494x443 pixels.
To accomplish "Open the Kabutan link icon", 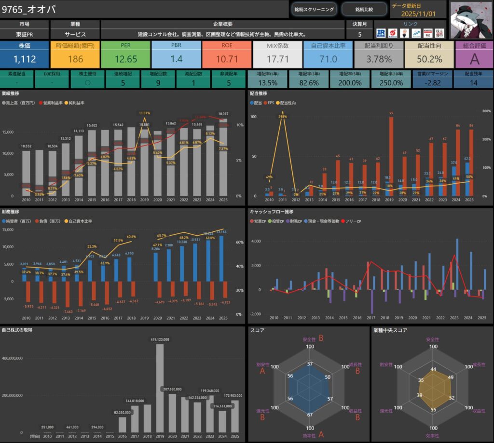I will coord(393,33).
